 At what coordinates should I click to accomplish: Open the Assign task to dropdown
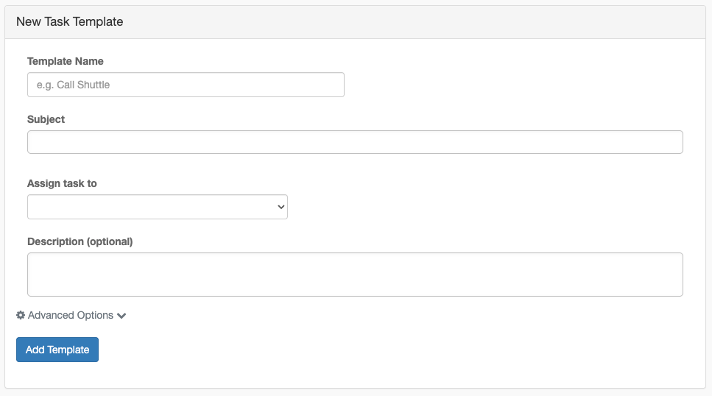[157, 207]
